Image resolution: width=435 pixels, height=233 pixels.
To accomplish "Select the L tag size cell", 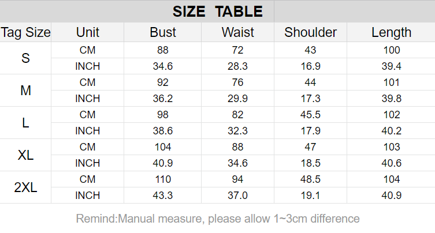I will [x=25, y=123].
